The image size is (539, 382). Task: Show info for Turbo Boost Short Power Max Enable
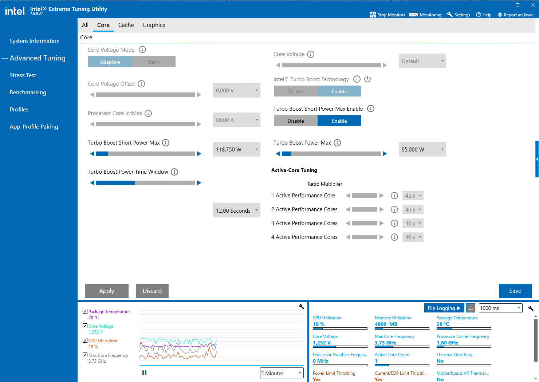pos(371,109)
